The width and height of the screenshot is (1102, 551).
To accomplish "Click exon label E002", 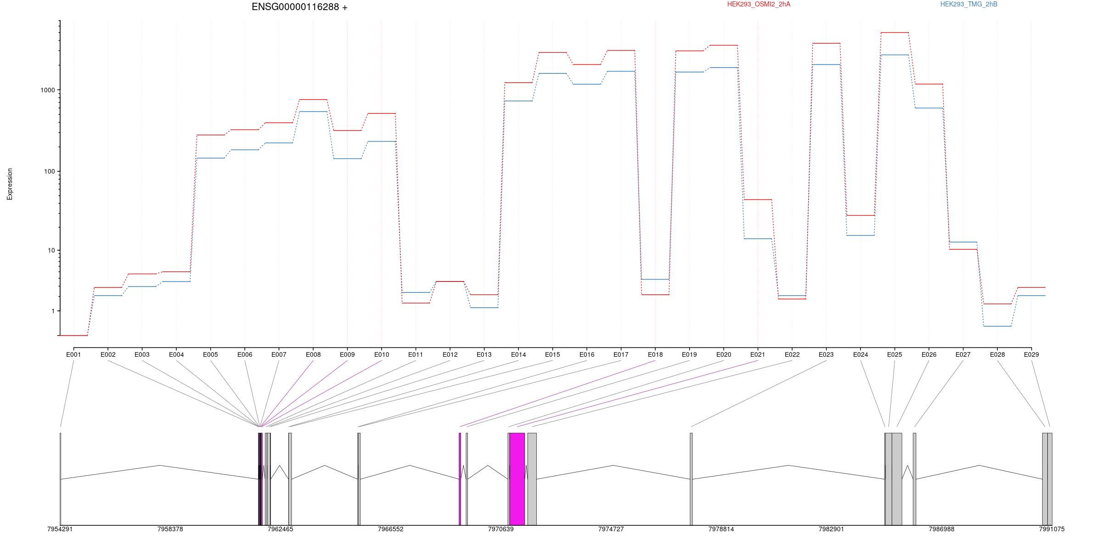I will coord(108,354).
